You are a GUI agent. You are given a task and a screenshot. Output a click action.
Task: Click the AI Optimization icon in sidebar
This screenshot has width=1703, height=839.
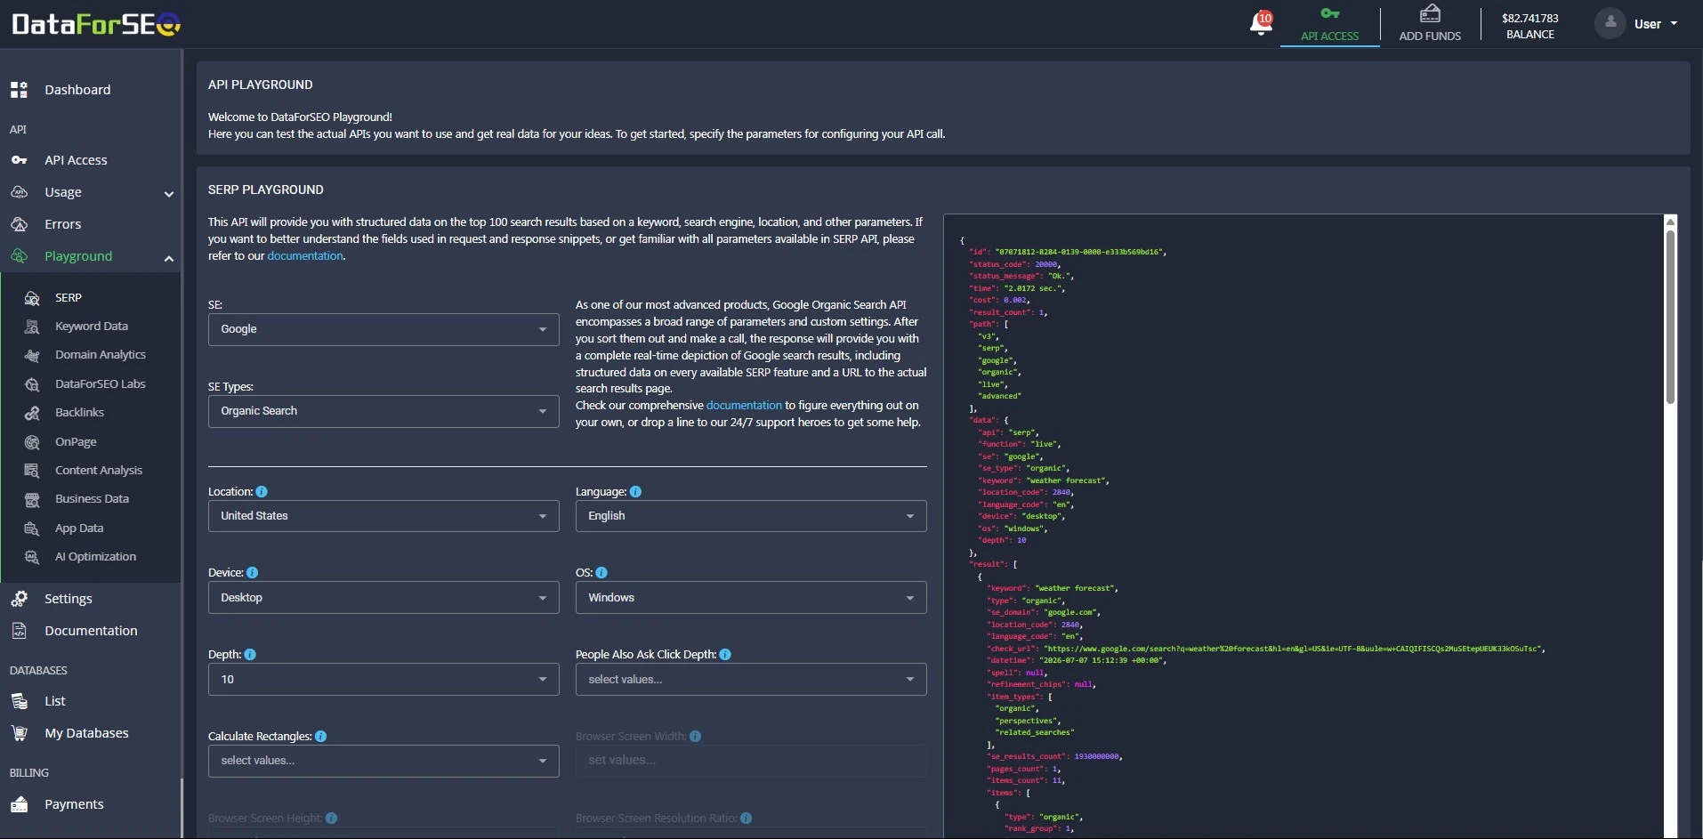[32, 557]
